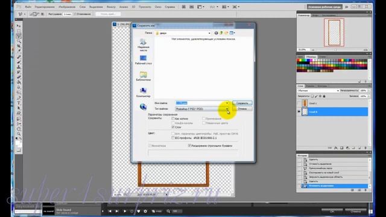The height and width of the screenshot is (217, 386).
Task: Open the Окно menu
Action: tap(158, 7)
